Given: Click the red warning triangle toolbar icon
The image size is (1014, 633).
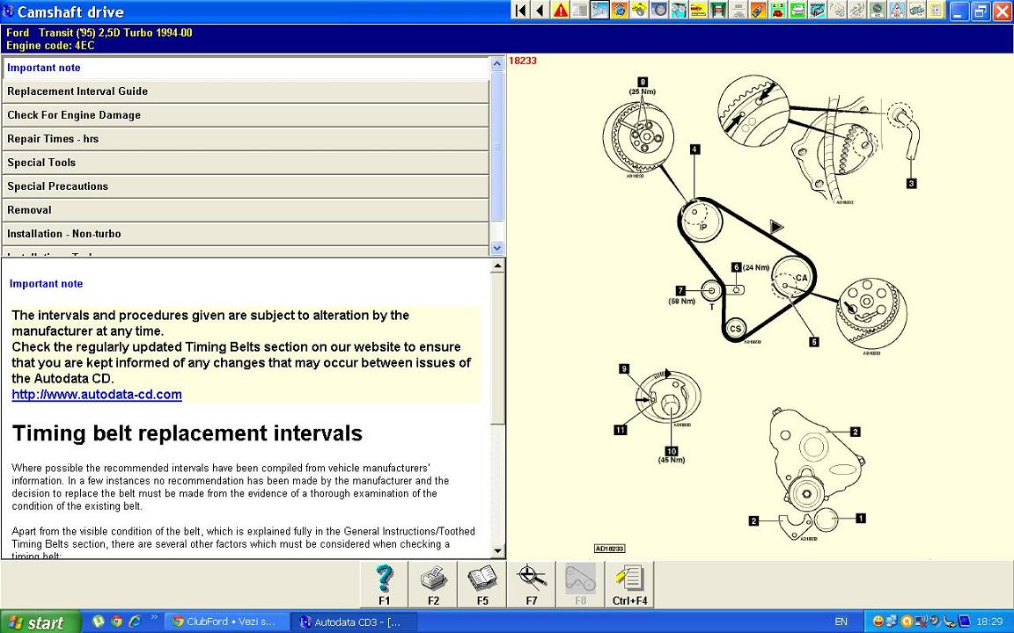Looking at the screenshot, I should (x=560, y=11).
